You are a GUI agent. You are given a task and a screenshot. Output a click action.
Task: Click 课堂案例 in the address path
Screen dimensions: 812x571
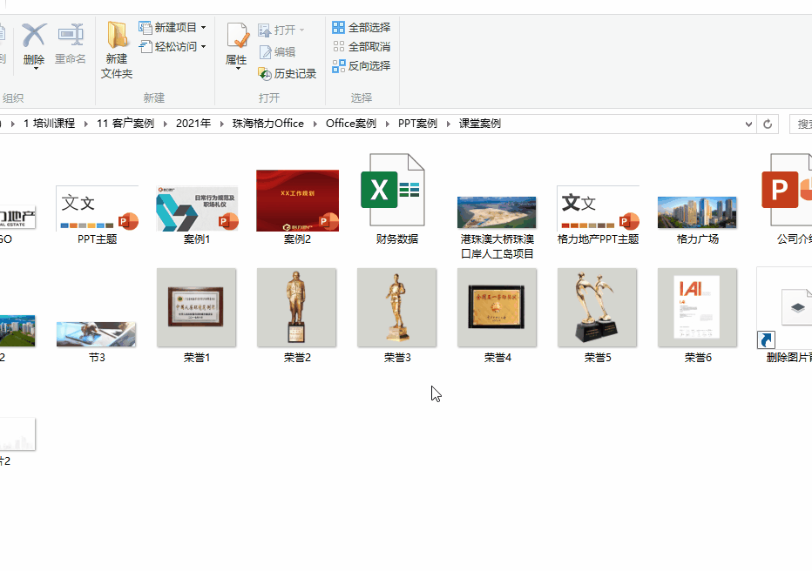[x=479, y=124]
